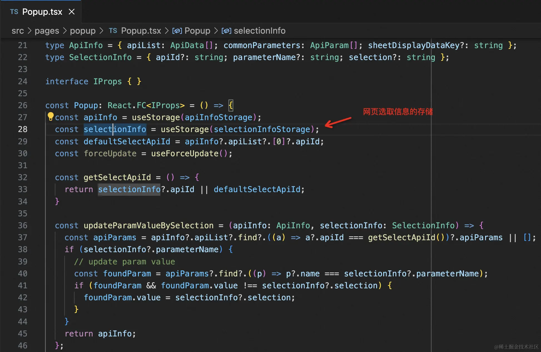Screen dimensions: 541x352
Task: Open the src breadcrumb folder
Action: [18, 31]
